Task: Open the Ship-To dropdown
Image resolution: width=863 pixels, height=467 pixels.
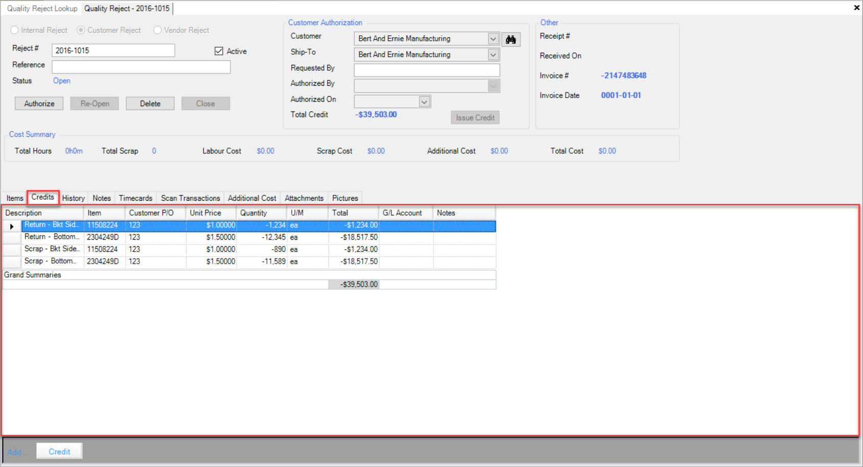Action: point(493,55)
